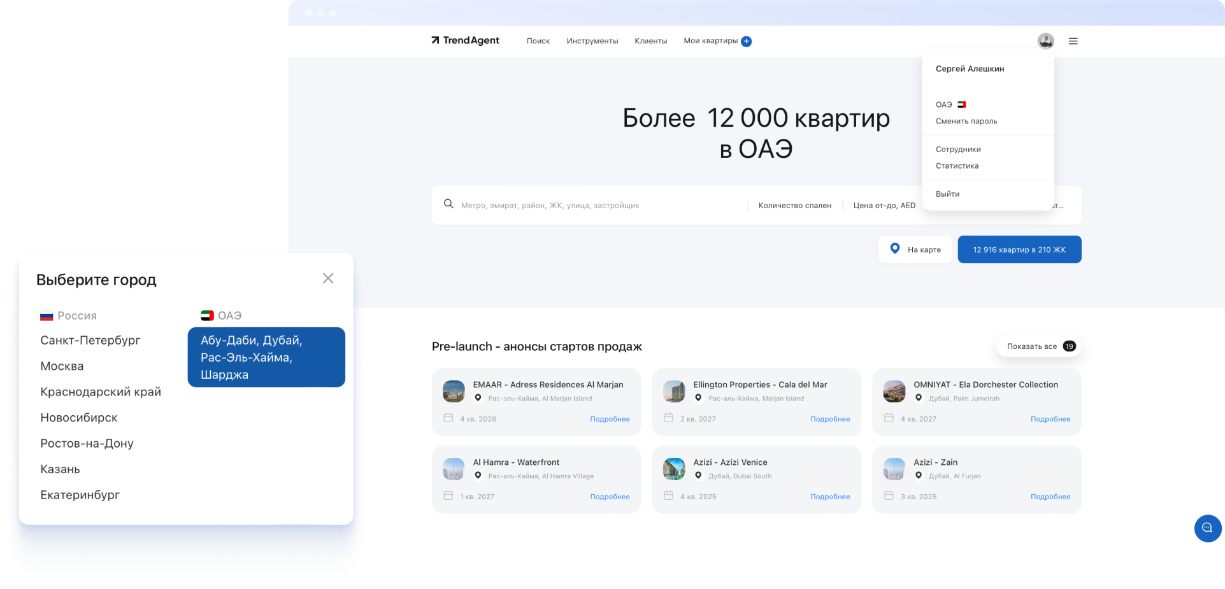The width and height of the screenshot is (1225, 589).
Task: Open the user avatar profile icon
Action: click(1045, 41)
